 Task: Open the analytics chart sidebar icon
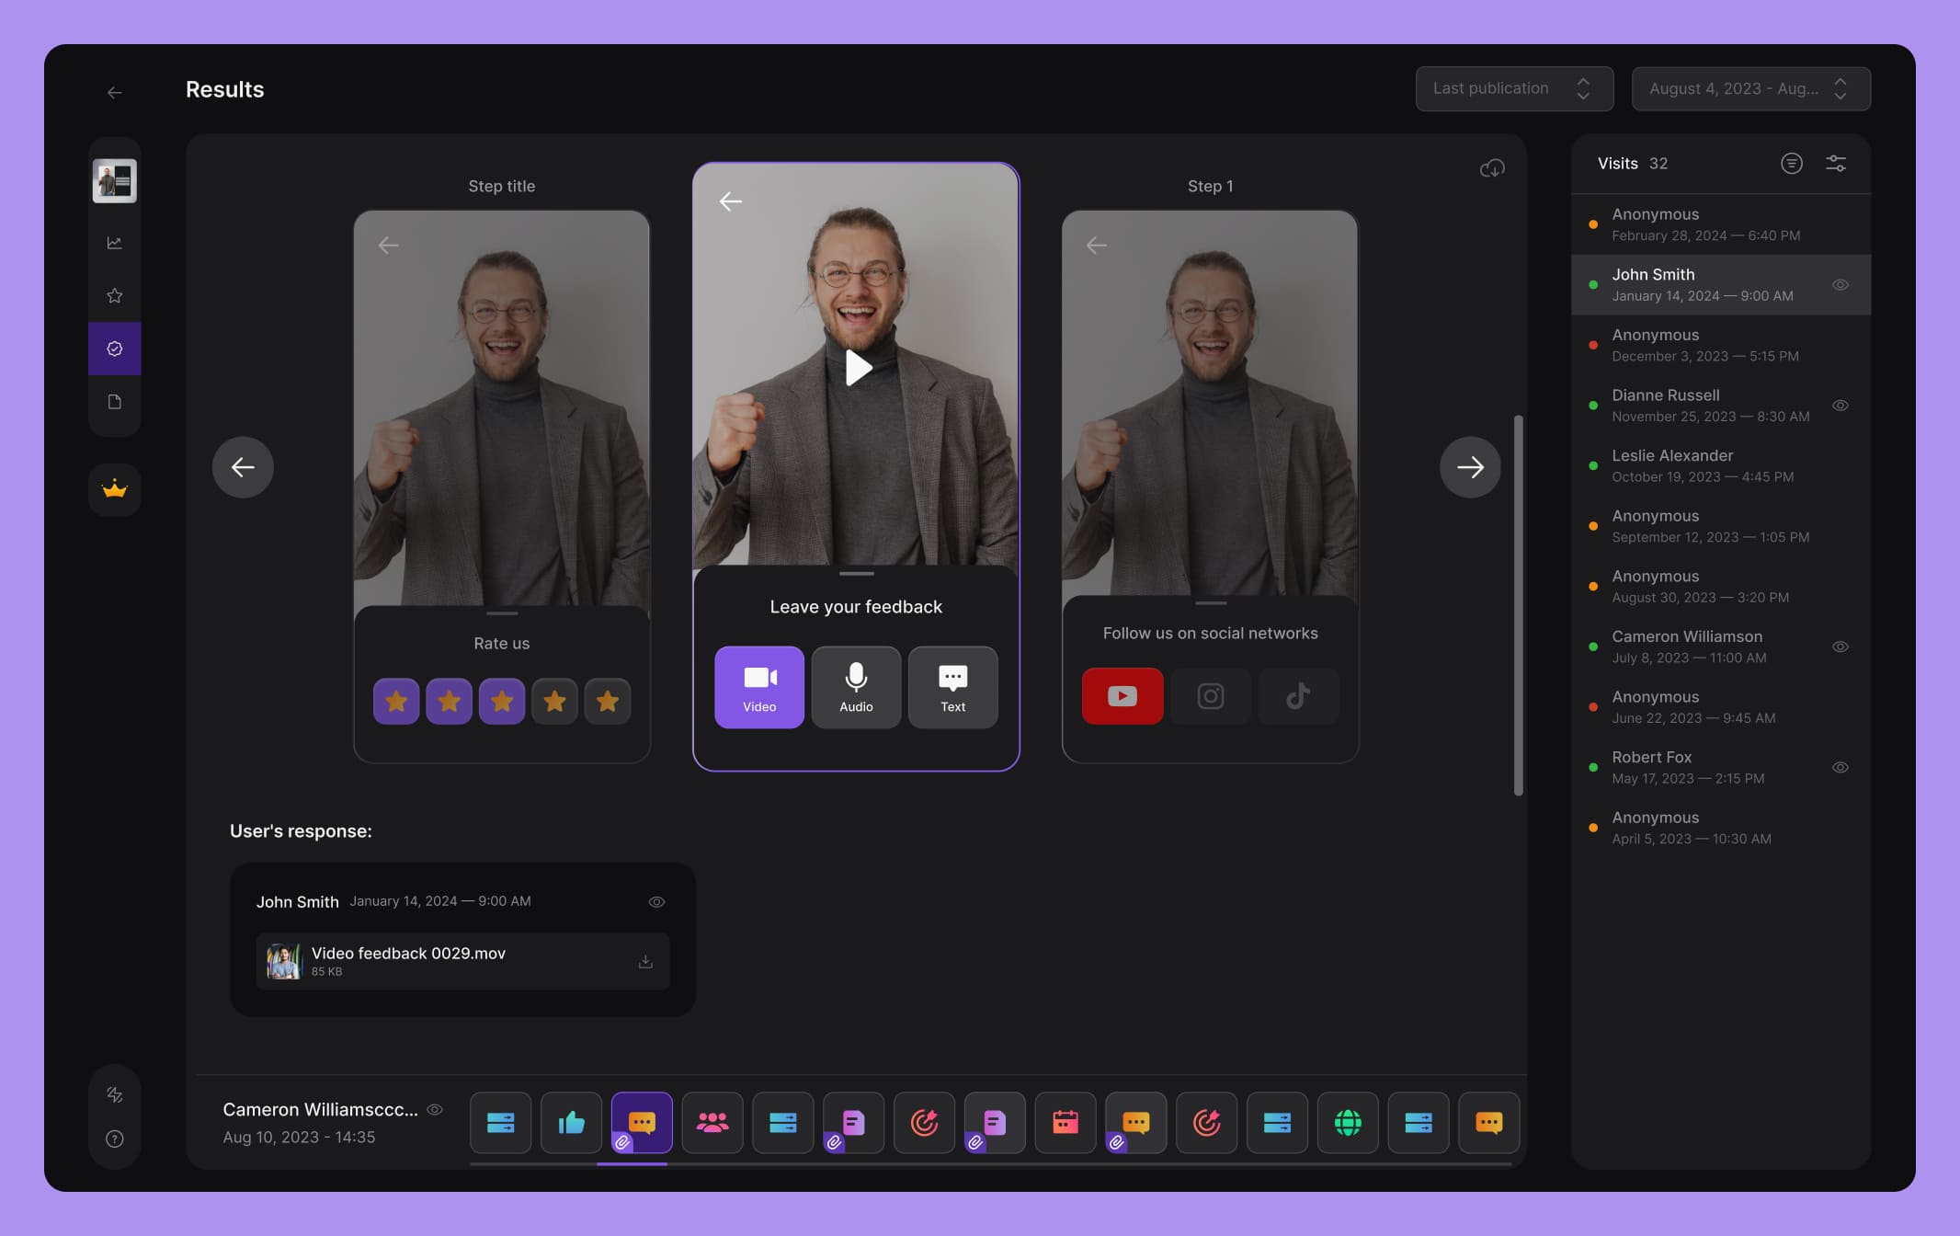115,243
